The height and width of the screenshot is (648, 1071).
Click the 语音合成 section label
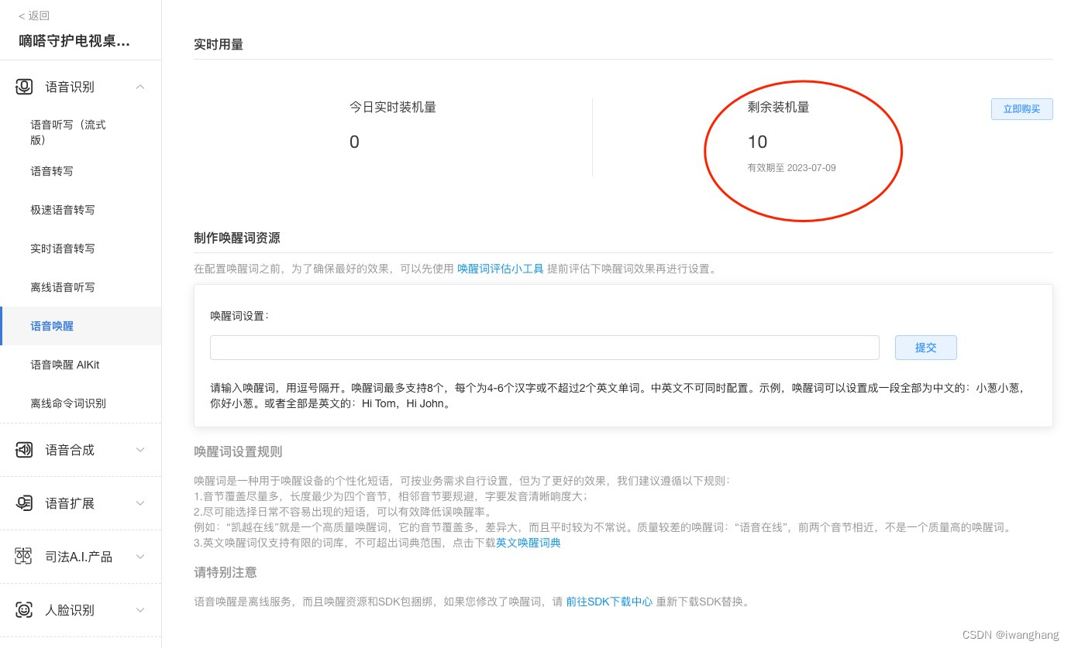pyautogui.click(x=70, y=450)
